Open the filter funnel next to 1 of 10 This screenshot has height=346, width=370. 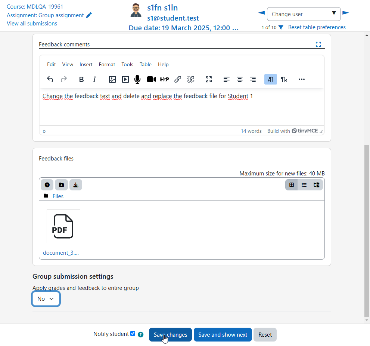pyautogui.click(x=281, y=27)
